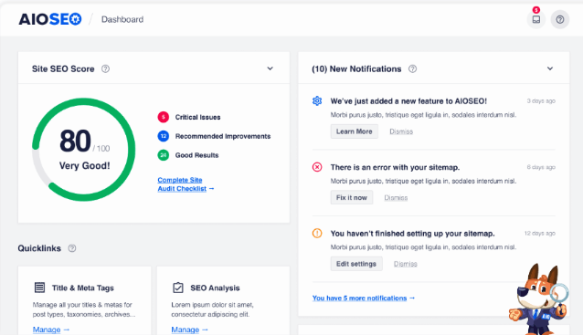Click red error icon on sitemap notification
Viewport: 583px width, 335px height.
tap(317, 167)
